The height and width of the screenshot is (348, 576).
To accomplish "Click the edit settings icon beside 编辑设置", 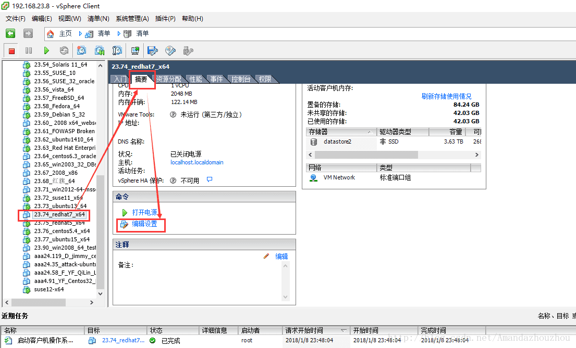I will (x=124, y=224).
